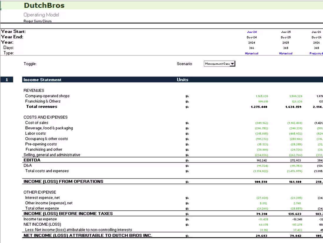Click the D&A row label
323x243 pixels.
click(x=28, y=166)
